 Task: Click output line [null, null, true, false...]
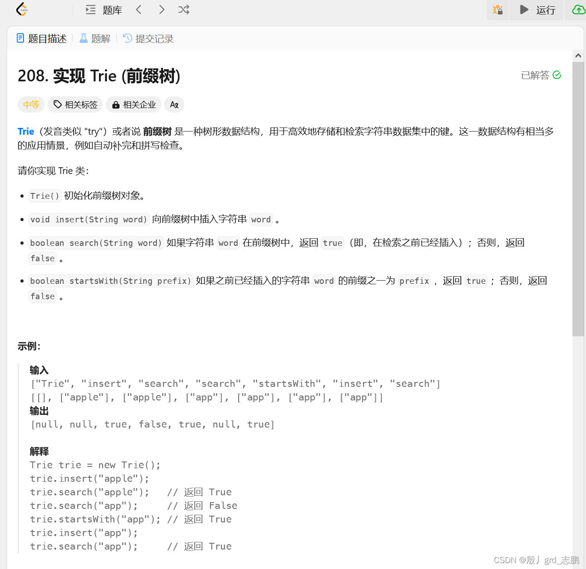point(153,424)
